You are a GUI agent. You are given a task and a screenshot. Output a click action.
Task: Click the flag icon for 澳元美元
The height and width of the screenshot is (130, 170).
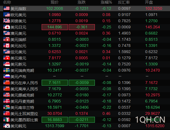tap(6, 33)
